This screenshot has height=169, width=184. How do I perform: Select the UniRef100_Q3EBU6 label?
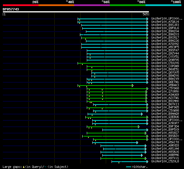pos(165,117)
